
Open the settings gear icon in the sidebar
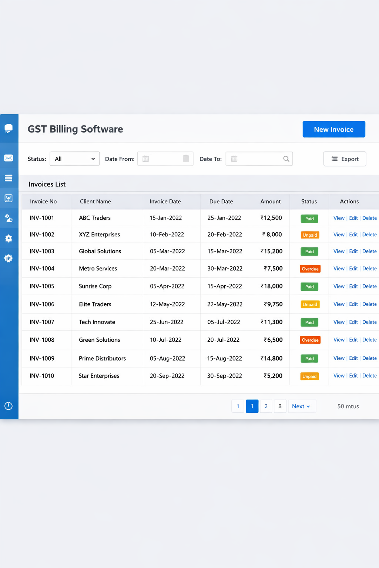[9, 238]
